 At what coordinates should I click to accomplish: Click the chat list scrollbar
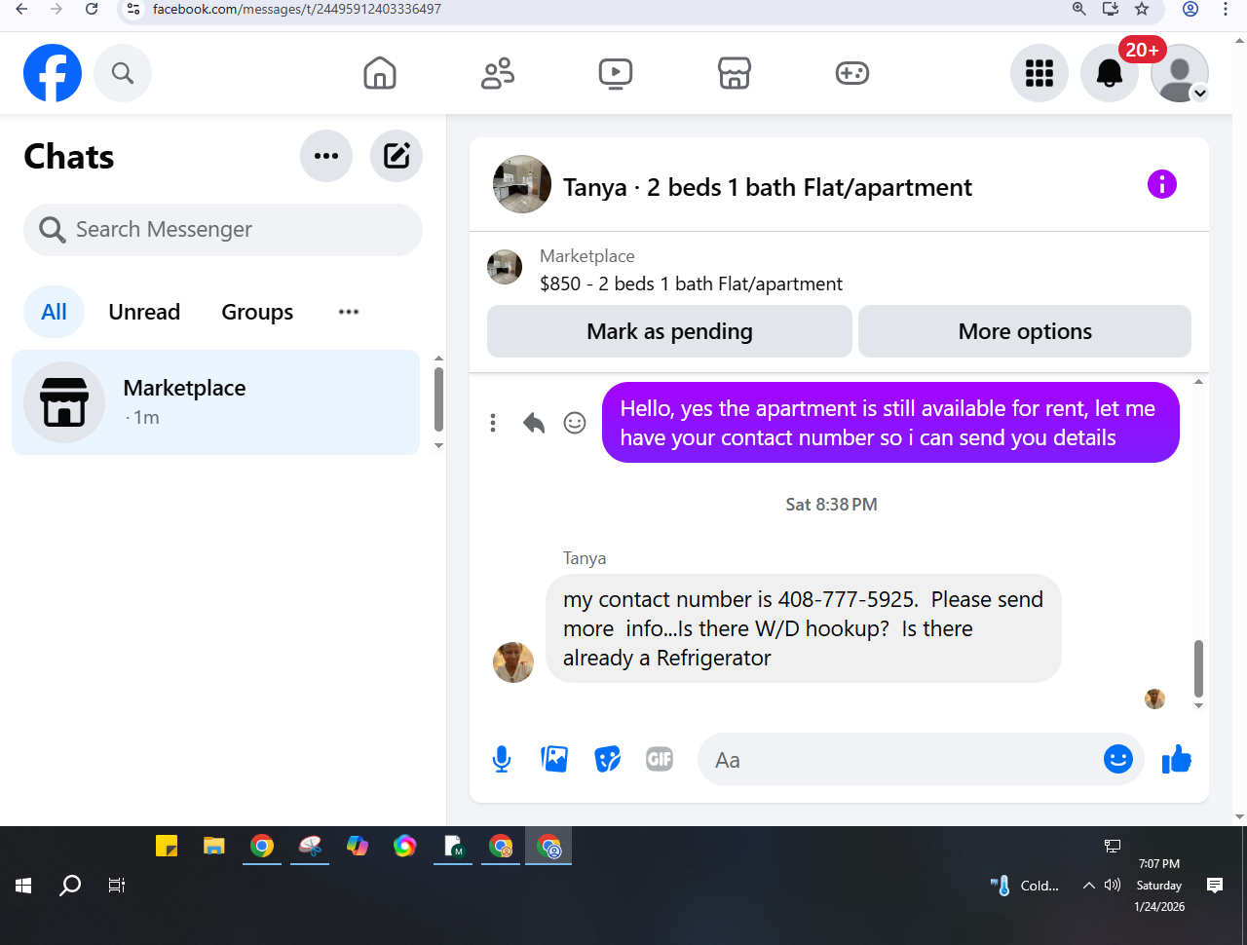(438, 399)
